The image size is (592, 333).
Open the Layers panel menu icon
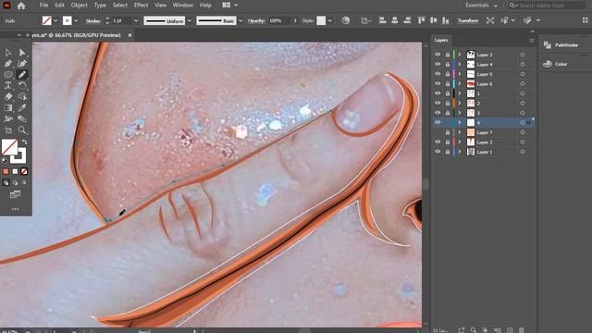click(x=532, y=41)
